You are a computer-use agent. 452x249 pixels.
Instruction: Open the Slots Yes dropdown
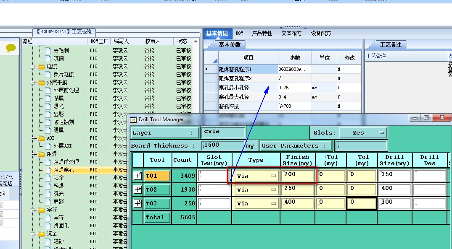(363, 133)
